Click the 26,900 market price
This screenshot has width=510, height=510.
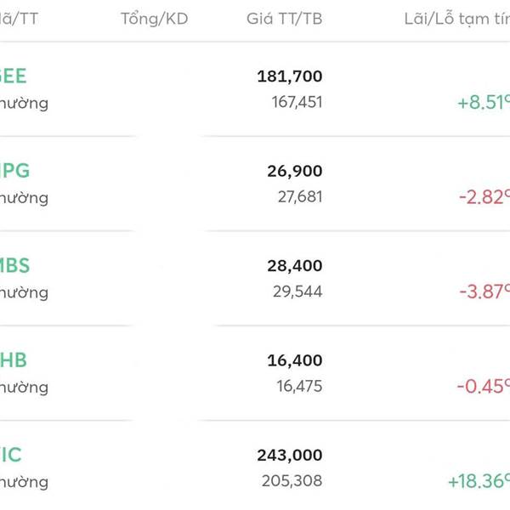294,171
